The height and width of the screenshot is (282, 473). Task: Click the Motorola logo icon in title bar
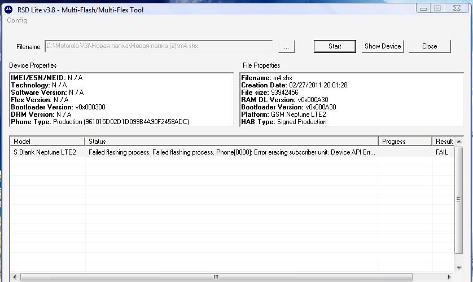(x=8, y=10)
